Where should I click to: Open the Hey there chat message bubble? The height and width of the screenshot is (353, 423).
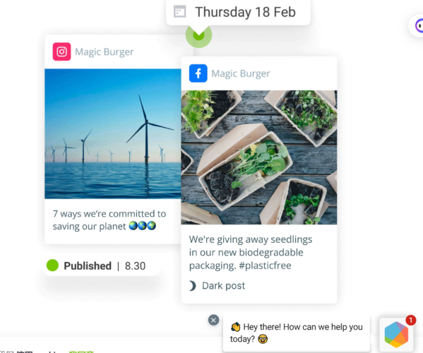(296, 333)
